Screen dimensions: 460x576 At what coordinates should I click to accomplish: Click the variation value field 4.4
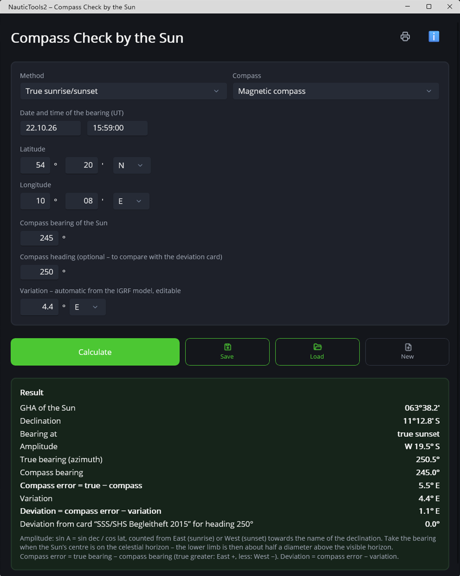[x=39, y=307]
